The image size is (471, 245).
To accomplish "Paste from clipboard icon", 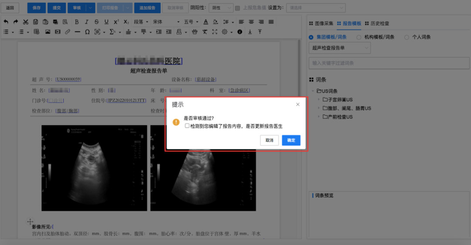I will tap(45, 22).
